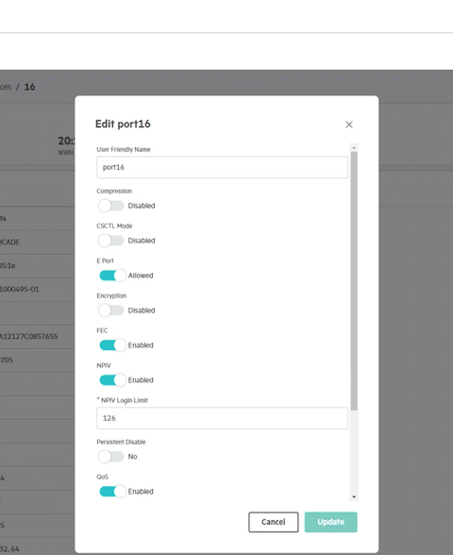Turn off the QoS toggle
Viewport: 453px width, 555px height.
pos(112,491)
